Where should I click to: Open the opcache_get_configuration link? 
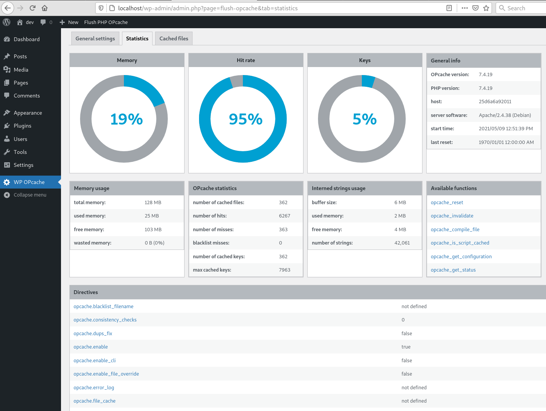(461, 256)
